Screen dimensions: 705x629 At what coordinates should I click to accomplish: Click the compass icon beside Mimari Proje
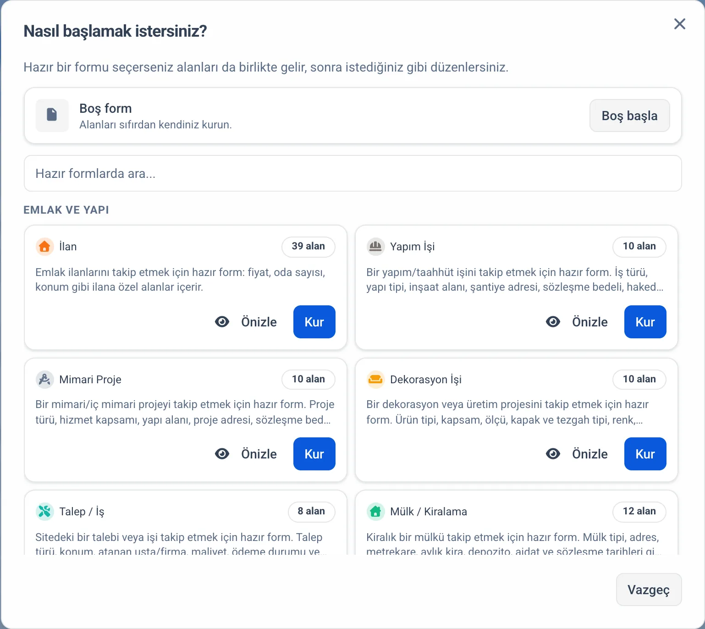[44, 380]
